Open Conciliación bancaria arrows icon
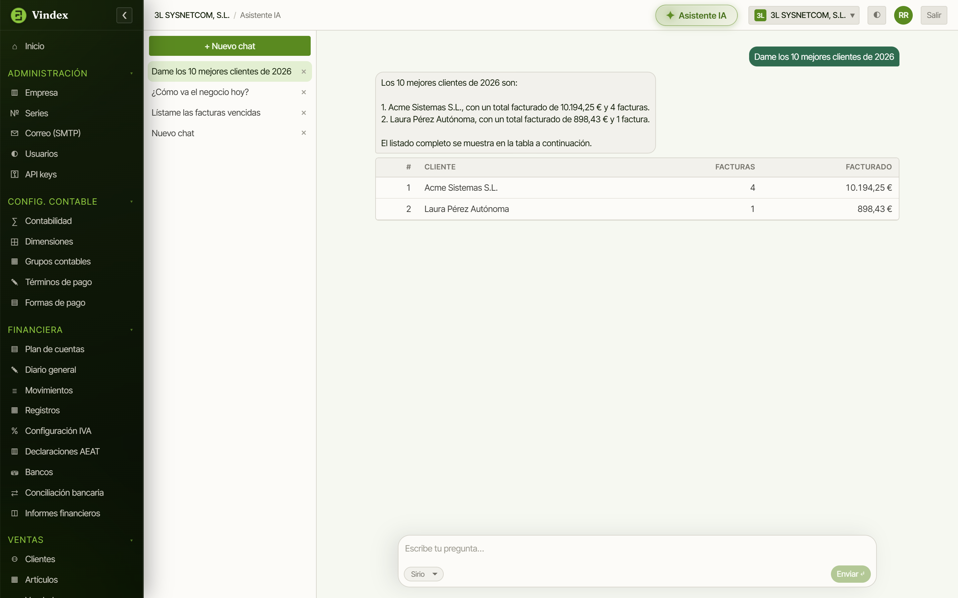This screenshot has height=598, width=958. pos(15,493)
